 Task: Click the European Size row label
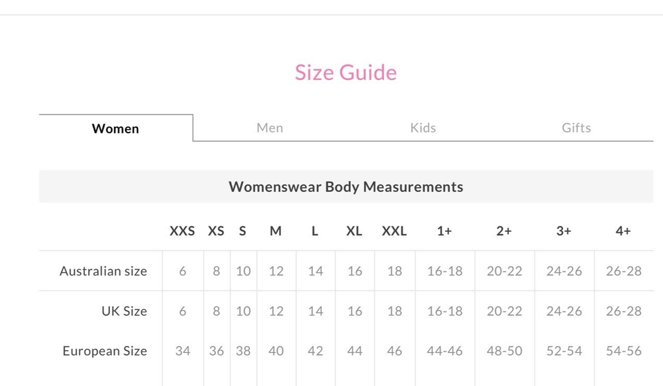(x=104, y=351)
